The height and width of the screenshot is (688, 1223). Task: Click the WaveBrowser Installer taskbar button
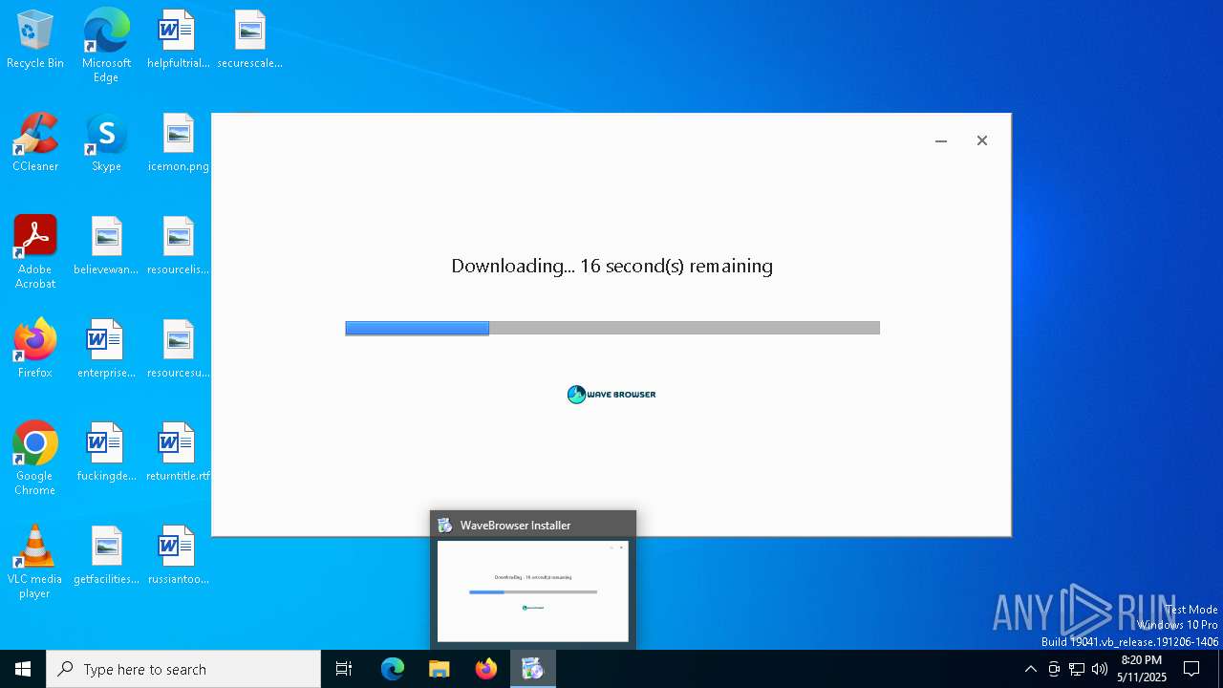tap(533, 669)
